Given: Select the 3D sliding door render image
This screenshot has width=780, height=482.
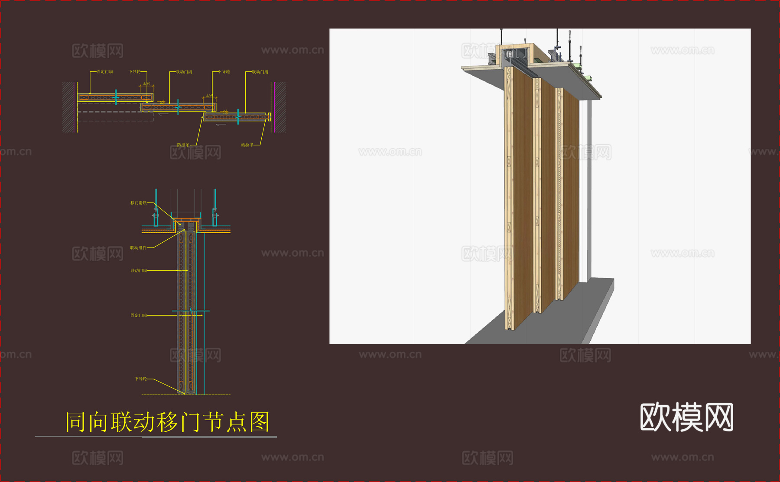Looking at the screenshot, I should [540, 186].
